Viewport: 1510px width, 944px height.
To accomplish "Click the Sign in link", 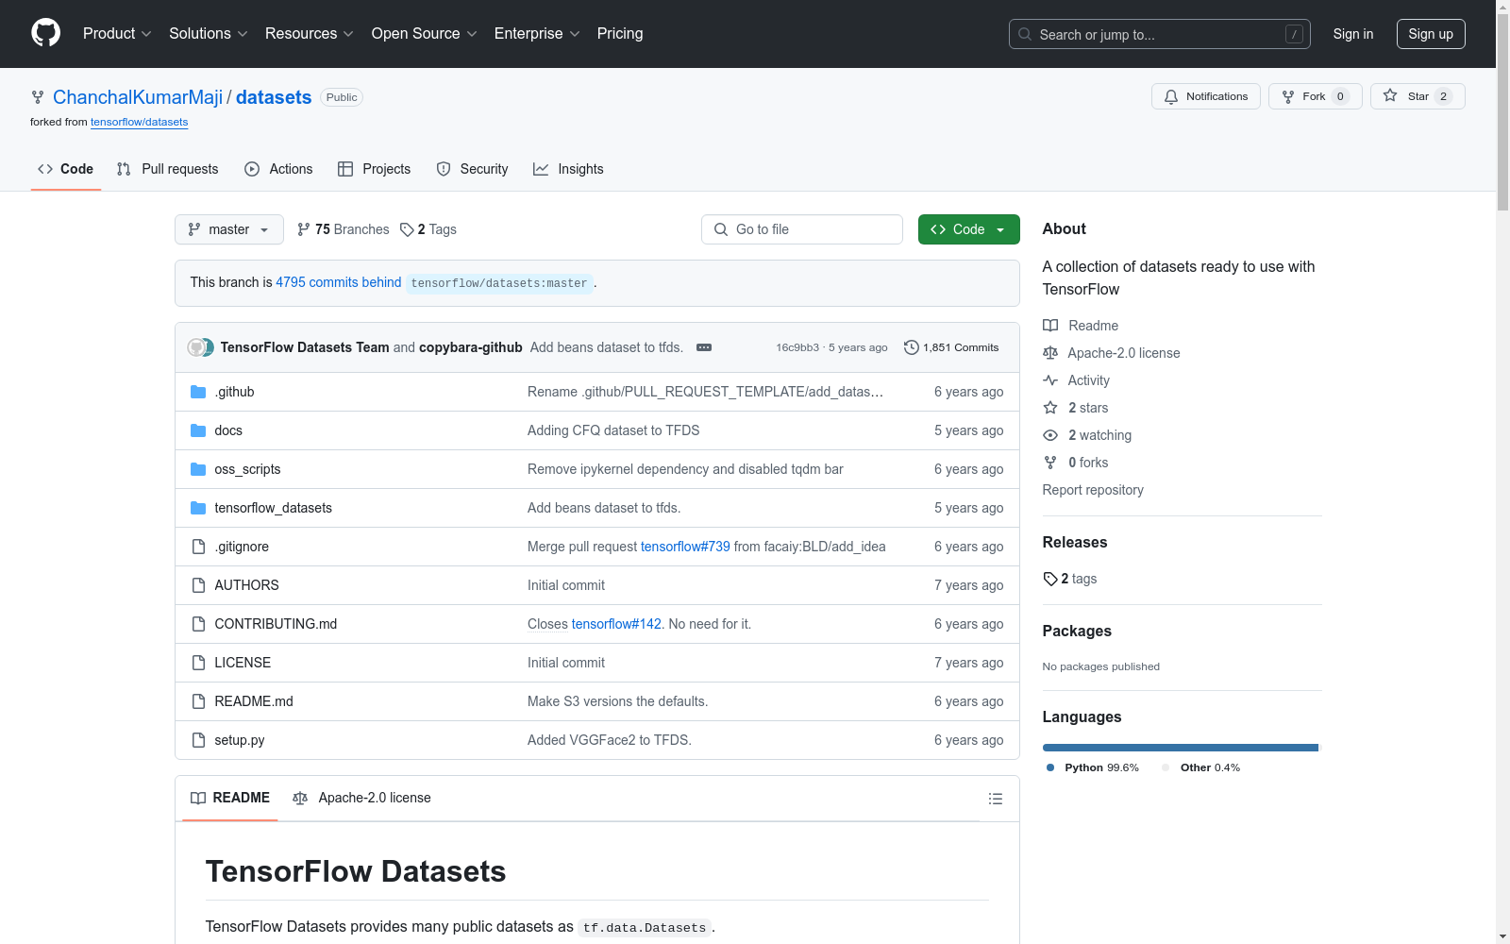I will (1353, 34).
